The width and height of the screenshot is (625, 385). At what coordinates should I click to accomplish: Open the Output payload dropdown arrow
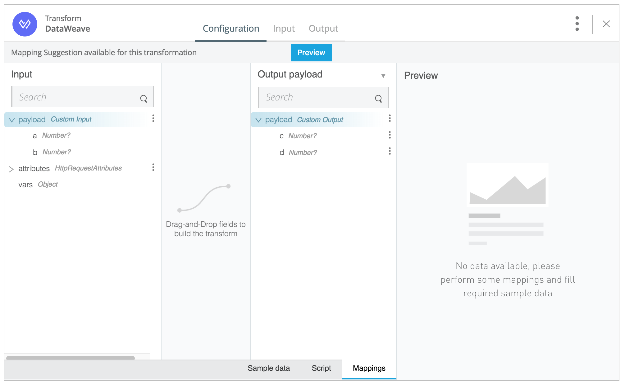click(383, 76)
